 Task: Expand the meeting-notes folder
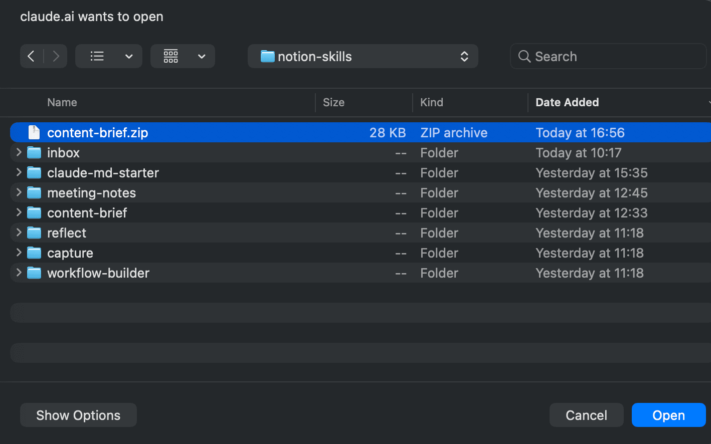[x=19, y=192]
